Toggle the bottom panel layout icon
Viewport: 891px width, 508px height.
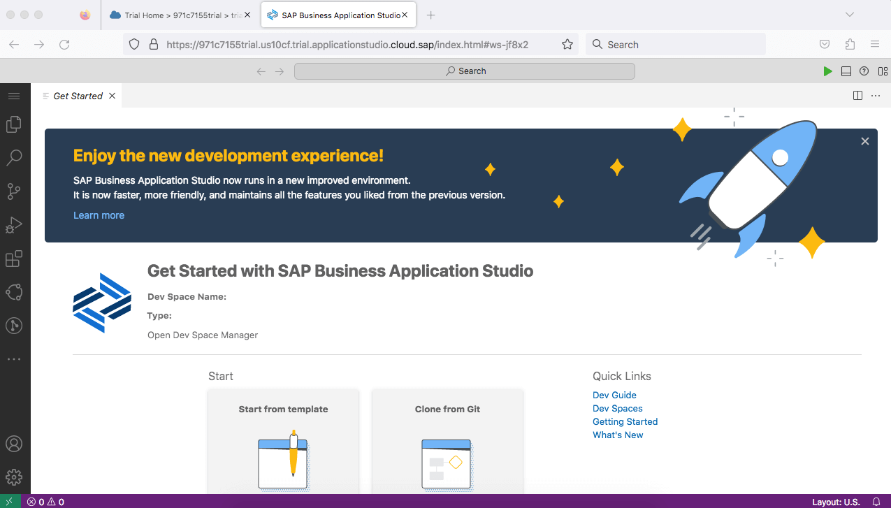click(846, 71)
